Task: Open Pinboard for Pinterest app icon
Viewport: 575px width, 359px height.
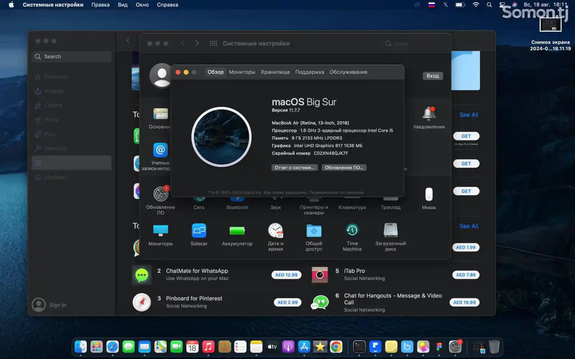Action: 142,302
